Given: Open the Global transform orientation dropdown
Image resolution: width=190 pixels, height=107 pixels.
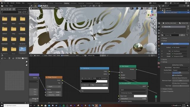Looking at the screenshot, I should (84, 6).
